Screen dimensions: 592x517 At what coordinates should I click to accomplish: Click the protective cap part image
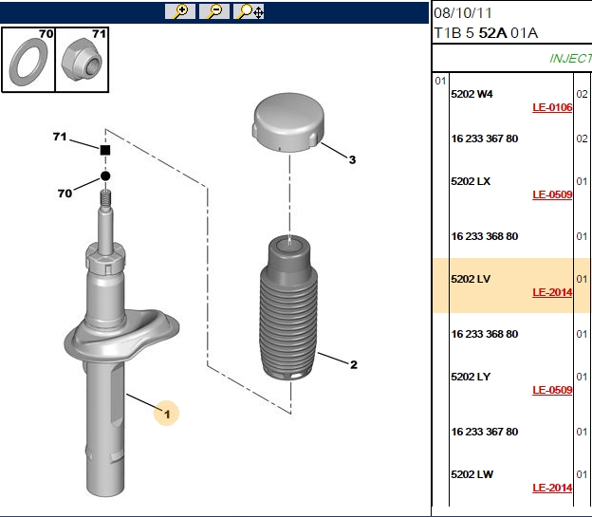[288, 122]
